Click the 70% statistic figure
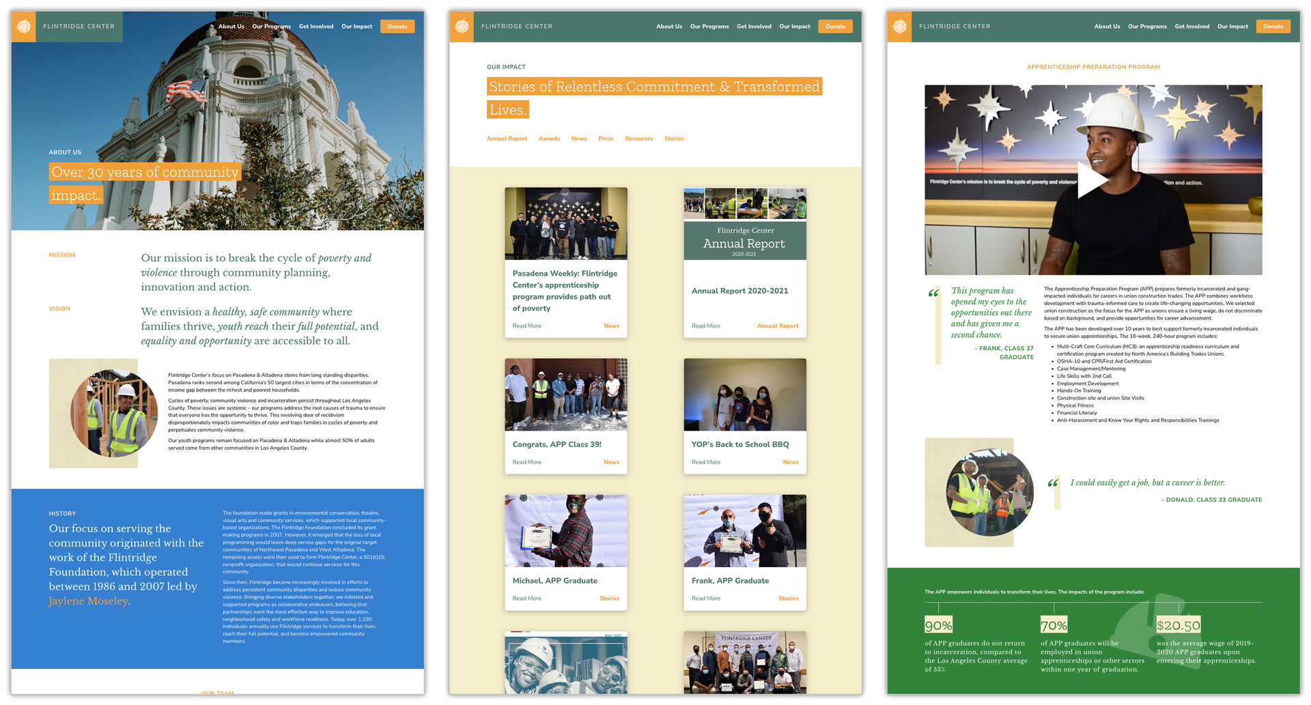The height and width of the screenshot is (705, 1311). 1054,625
